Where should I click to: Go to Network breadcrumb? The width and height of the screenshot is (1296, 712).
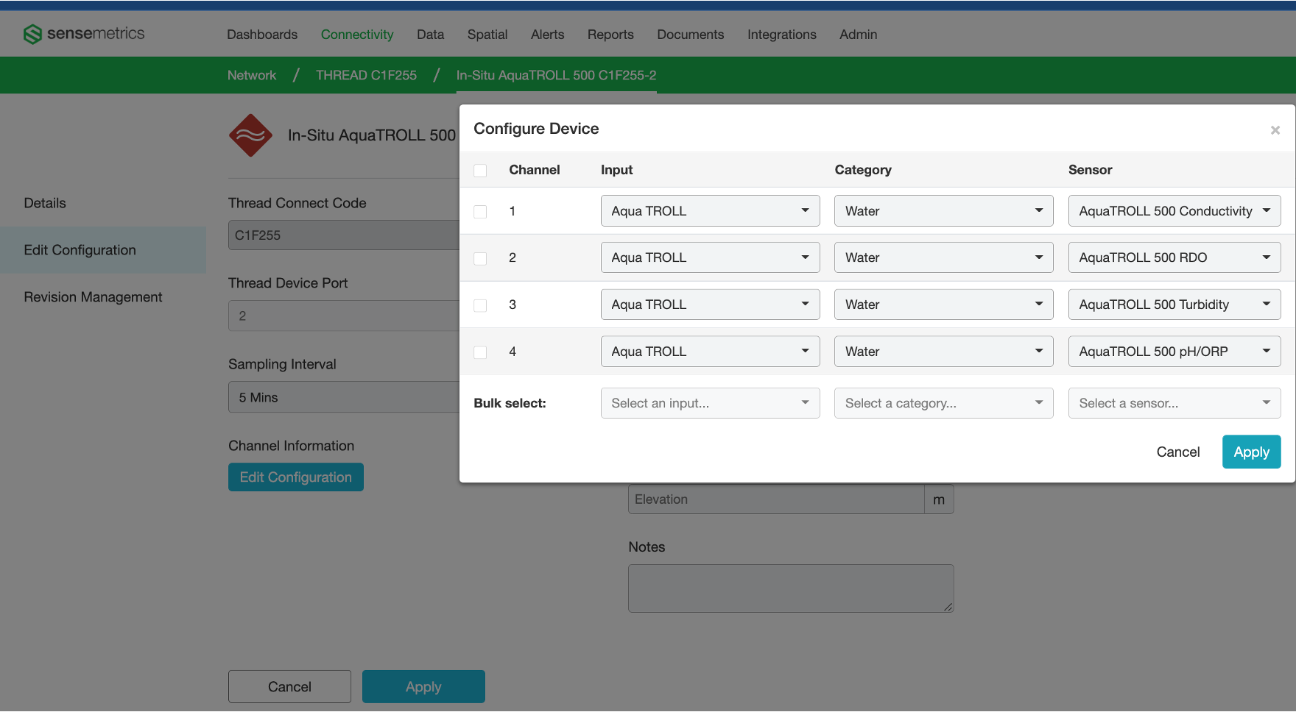[252, 75]
